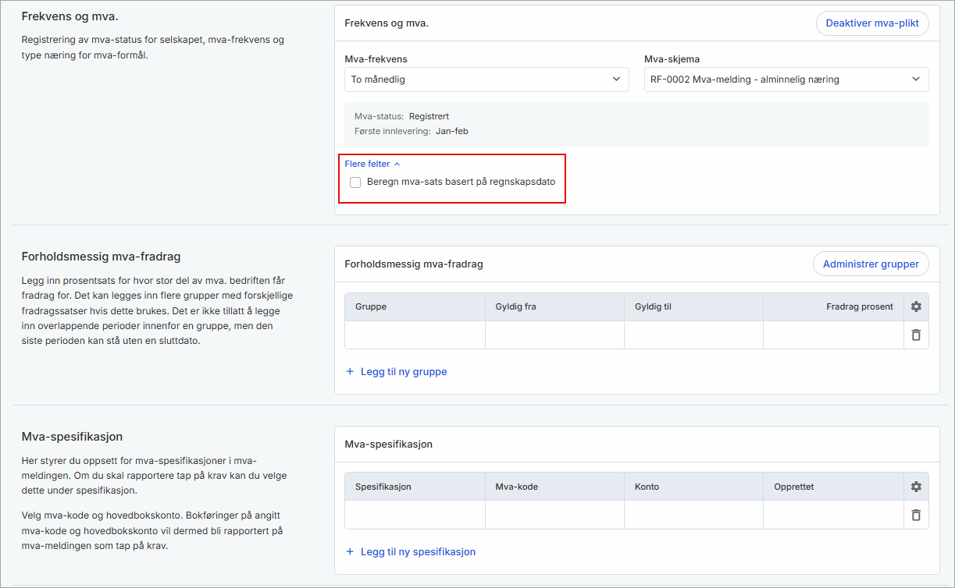Click the Gyldig til column header
The width and height of the screenshot is (955, 588).
tap(654, 306)
